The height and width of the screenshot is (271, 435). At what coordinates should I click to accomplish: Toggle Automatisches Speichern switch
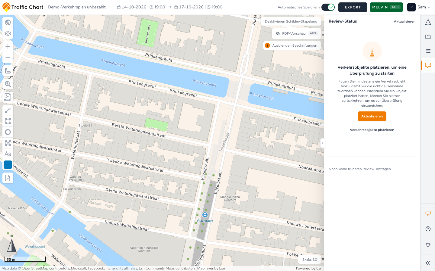point(328,7)
